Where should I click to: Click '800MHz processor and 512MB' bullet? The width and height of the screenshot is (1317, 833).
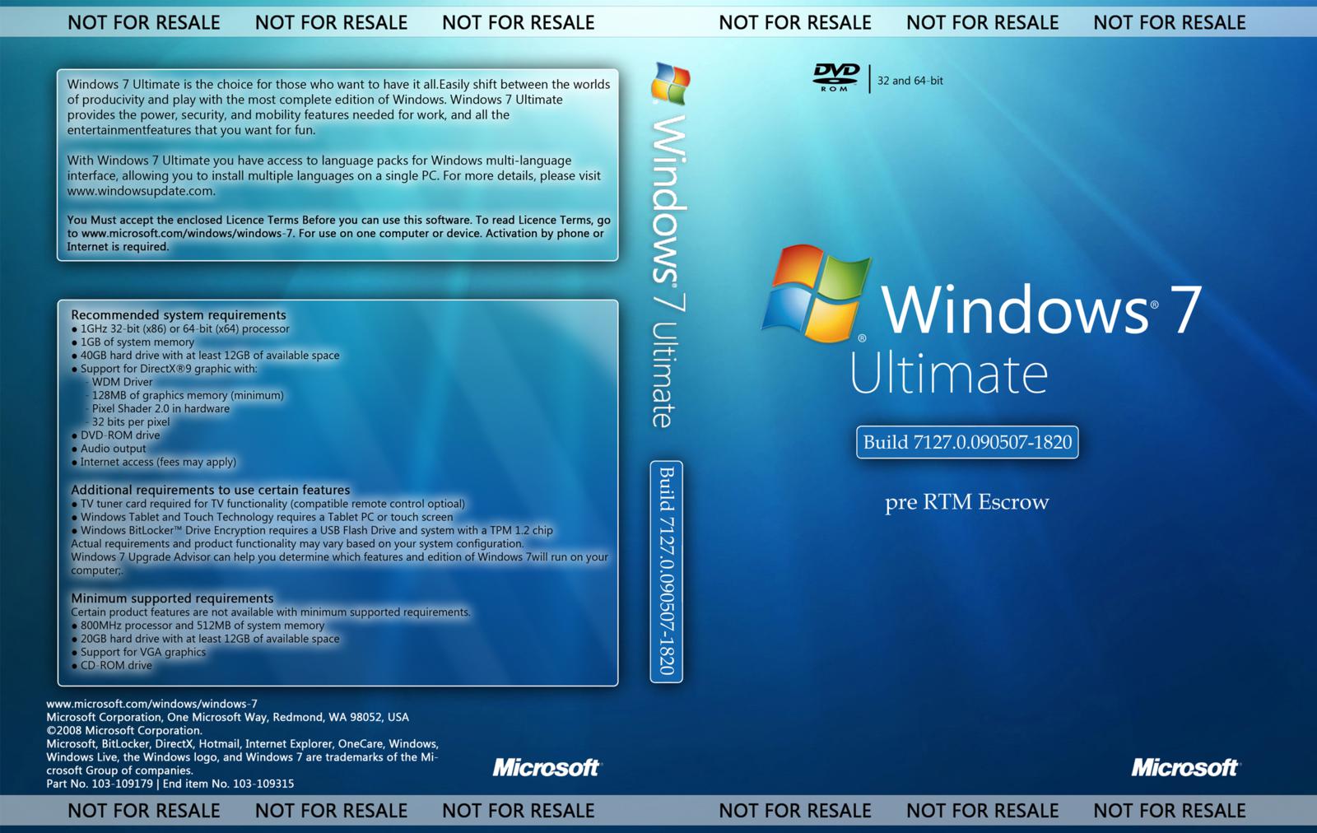click(198, 625)
